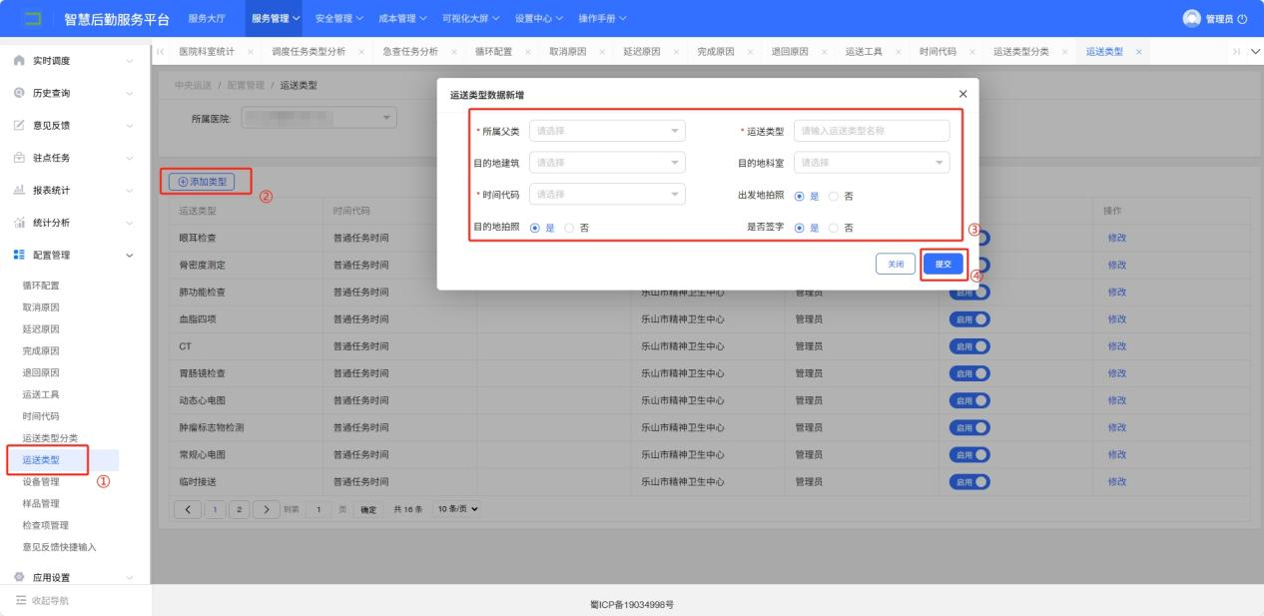Viewport: 1264px width, 616px height.
Task: Click the 历史查询 sidebar icon
Action: (x=18, y=93)
